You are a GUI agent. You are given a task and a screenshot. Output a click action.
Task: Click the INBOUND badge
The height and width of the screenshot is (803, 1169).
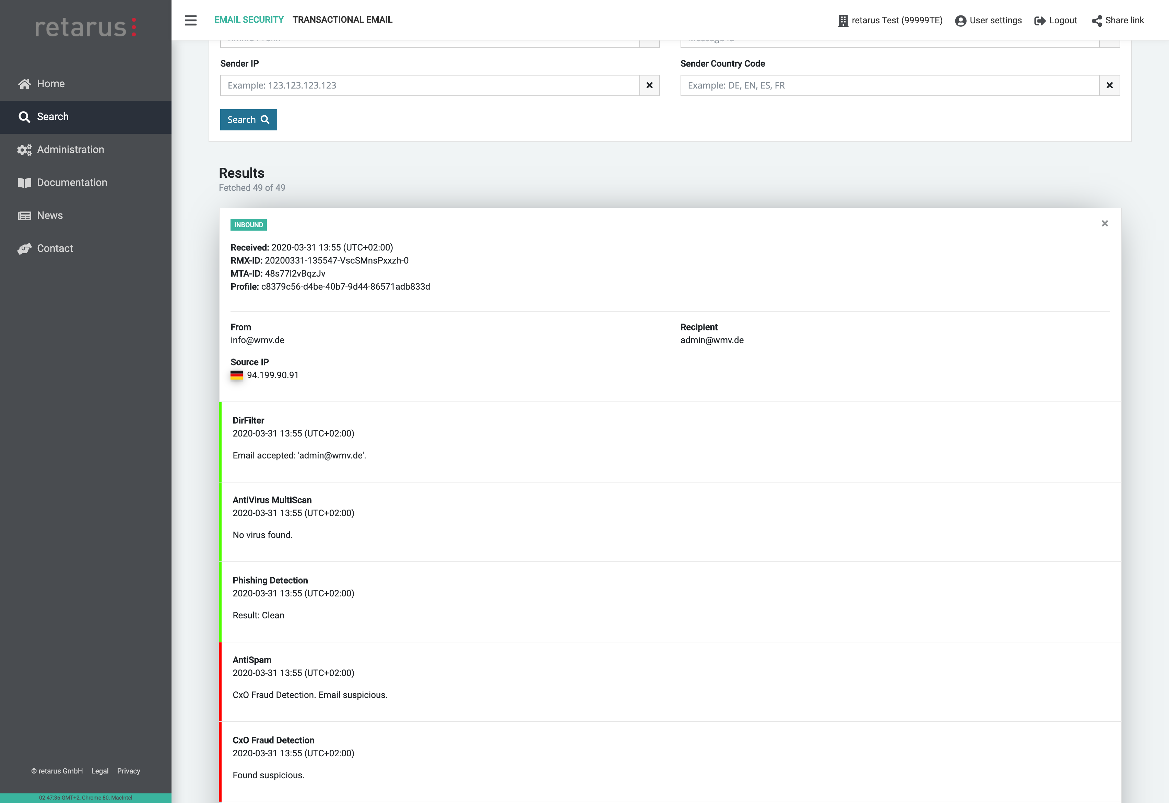(x=248, y=225)
